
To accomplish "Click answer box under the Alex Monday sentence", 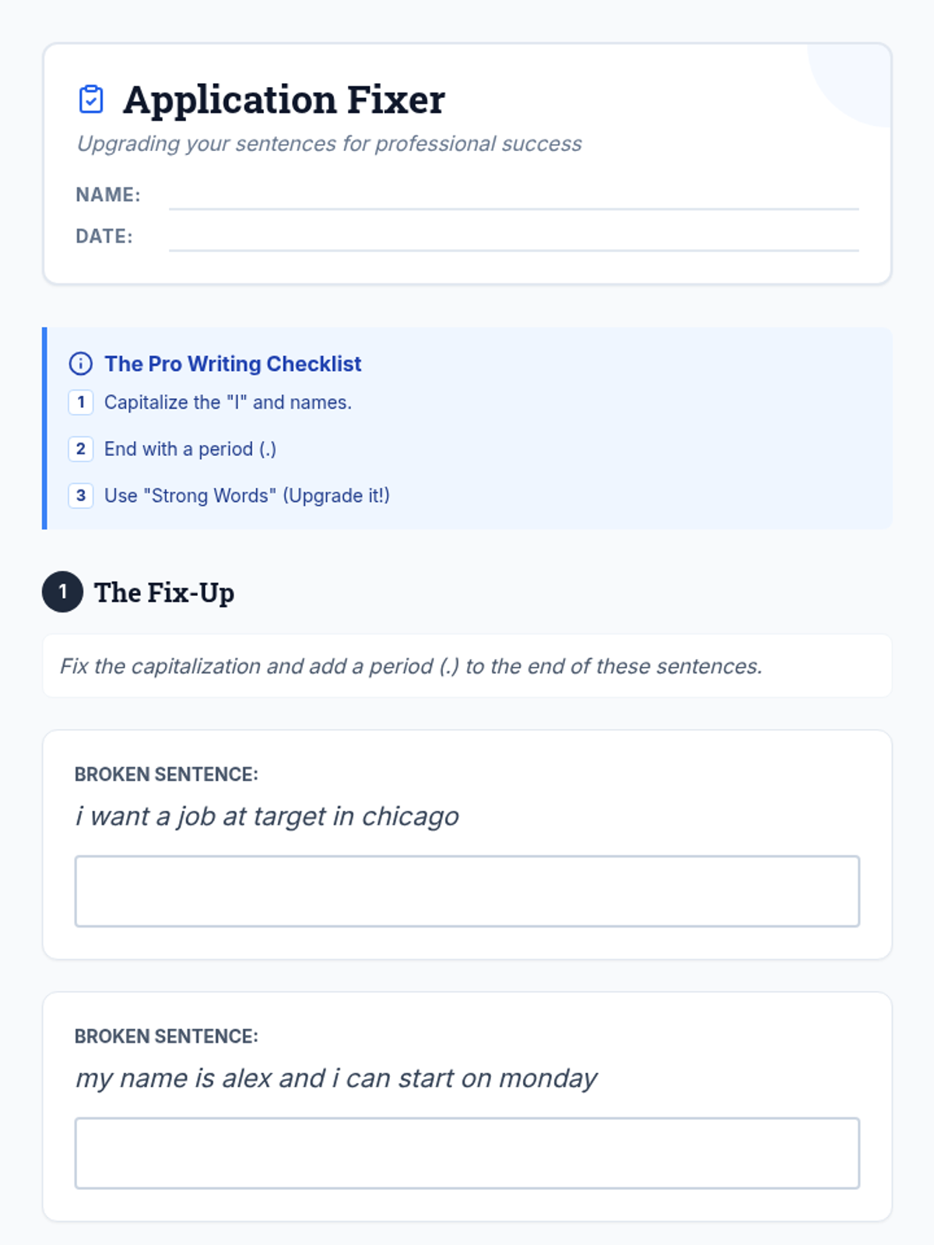I will pos(467,1153).
